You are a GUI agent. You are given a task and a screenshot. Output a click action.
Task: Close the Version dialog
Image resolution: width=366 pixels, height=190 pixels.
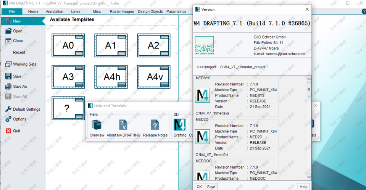(x=307, y=9)
